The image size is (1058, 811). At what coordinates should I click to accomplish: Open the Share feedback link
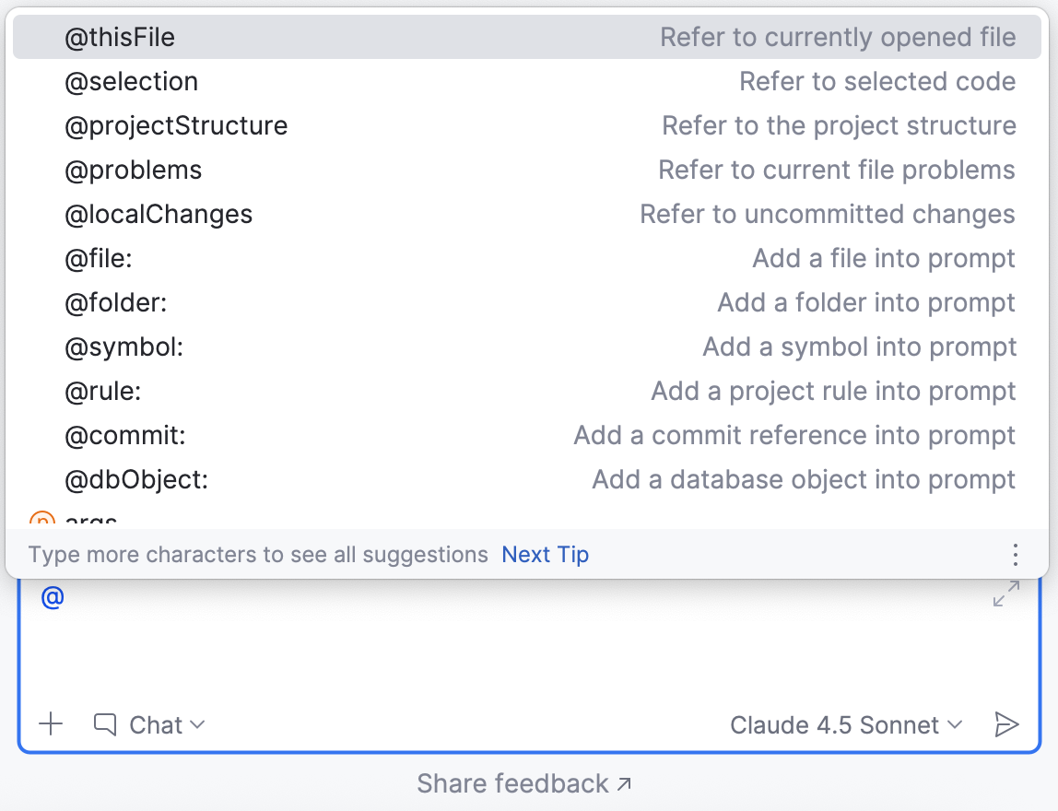pos(523,784)
